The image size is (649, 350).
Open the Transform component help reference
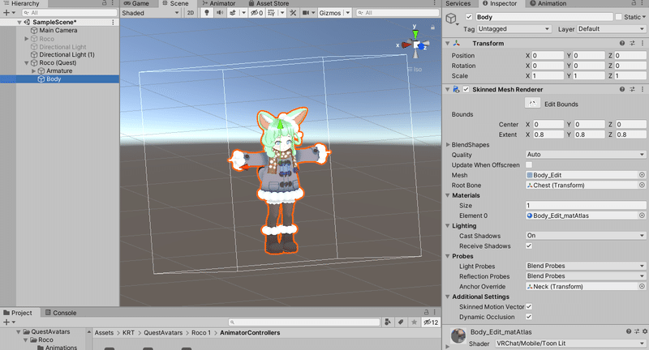[x=622, y=43]
